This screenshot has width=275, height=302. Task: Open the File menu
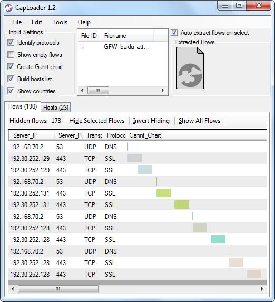pyautogui.click(x=17, y=22)
